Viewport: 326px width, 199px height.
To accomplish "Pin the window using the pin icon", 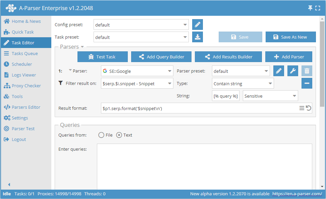I will (310, 8).
